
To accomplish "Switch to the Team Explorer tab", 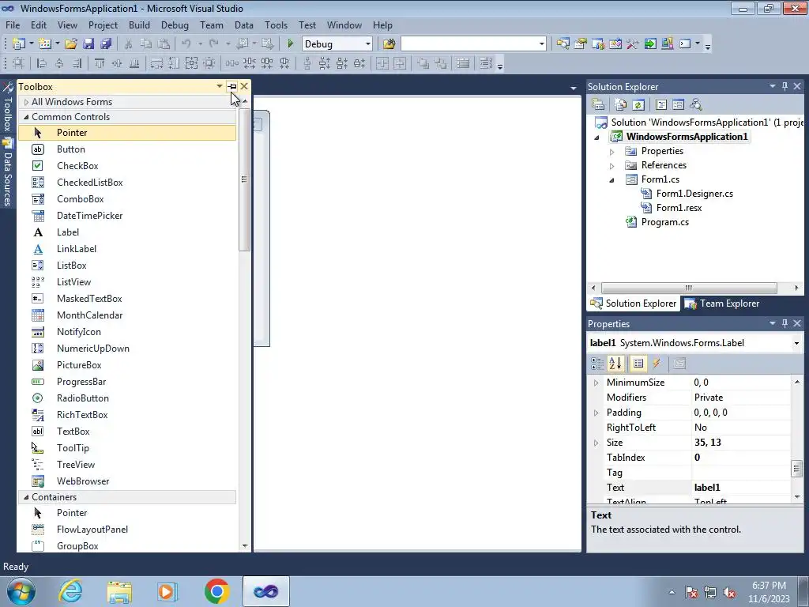I will pyautogui.click(x=722, y=303).
